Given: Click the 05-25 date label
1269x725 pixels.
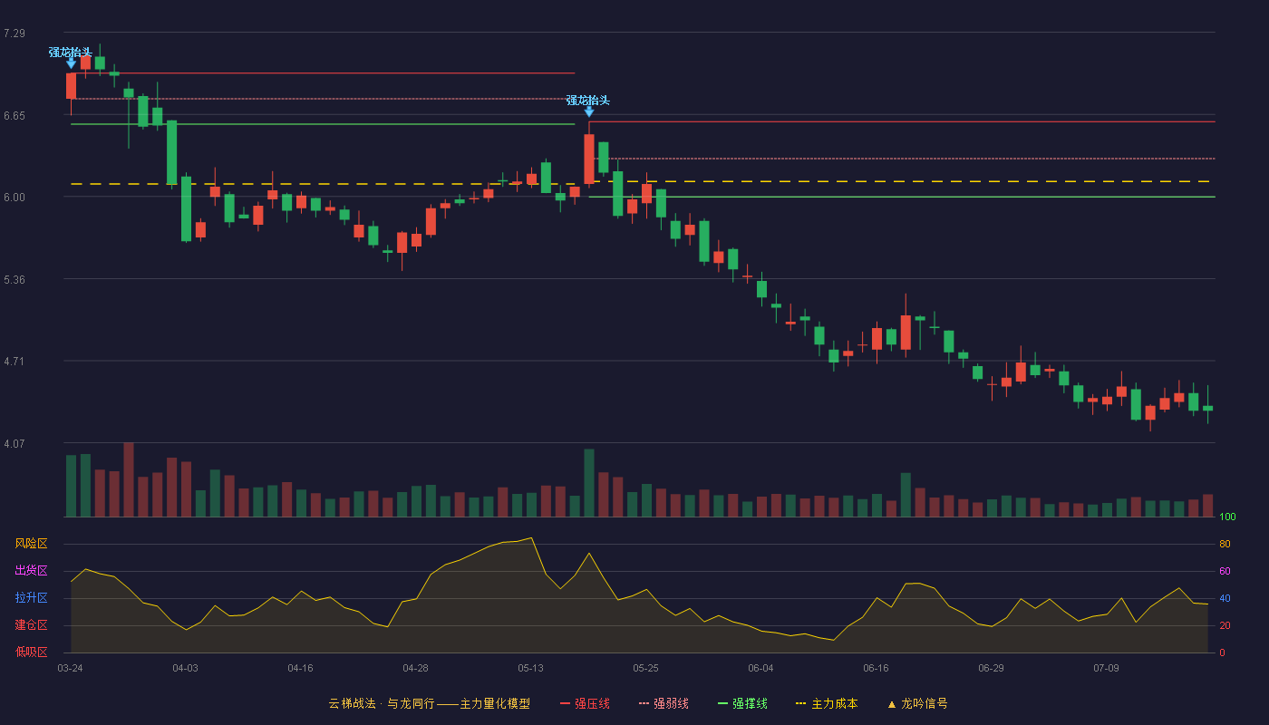Looking at the screenshot, I should click(x=646, y=668).
